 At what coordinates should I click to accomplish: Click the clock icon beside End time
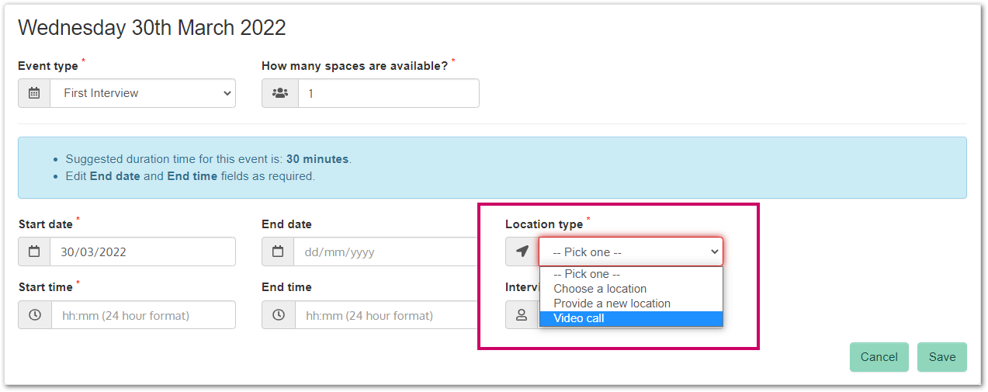pos(278,315)
